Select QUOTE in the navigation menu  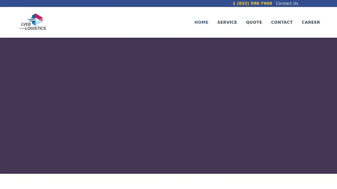254,22
